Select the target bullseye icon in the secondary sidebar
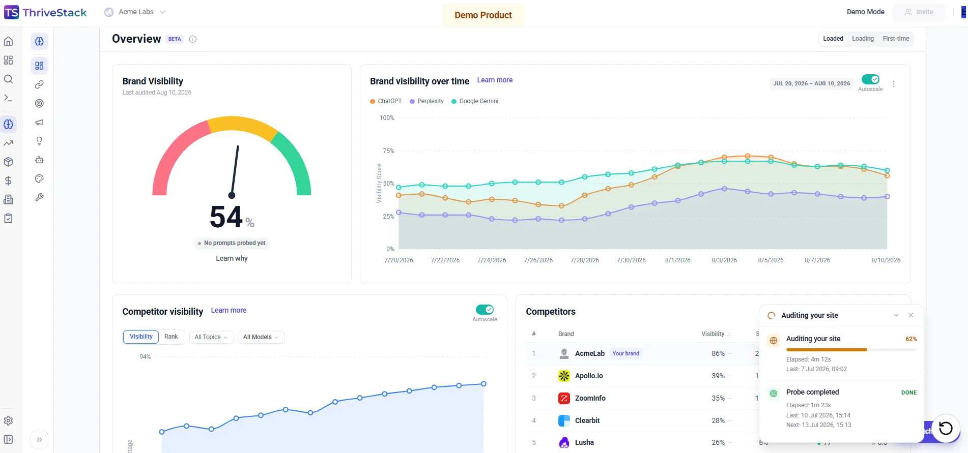This screenshot has width=968, height=453. [39, 103]
